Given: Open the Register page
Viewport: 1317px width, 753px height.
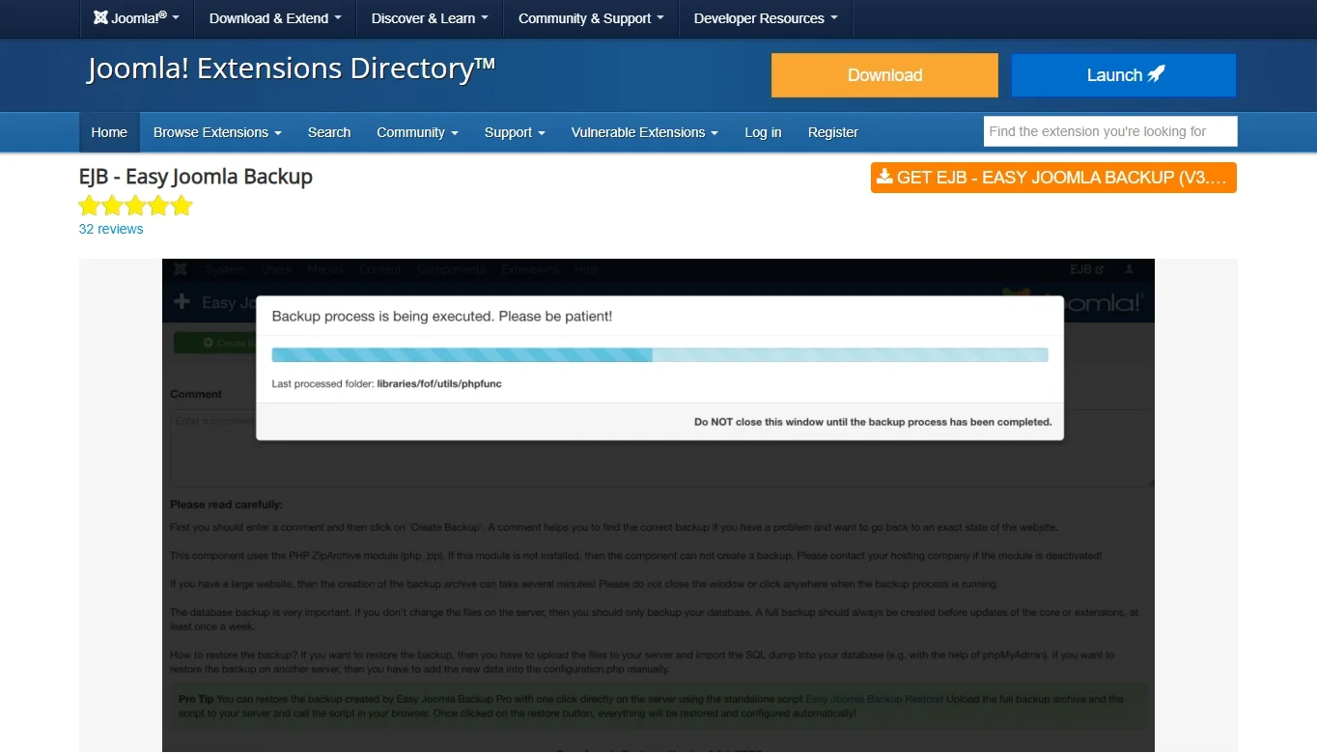Looking at the screenshot, I should point(833,132).
